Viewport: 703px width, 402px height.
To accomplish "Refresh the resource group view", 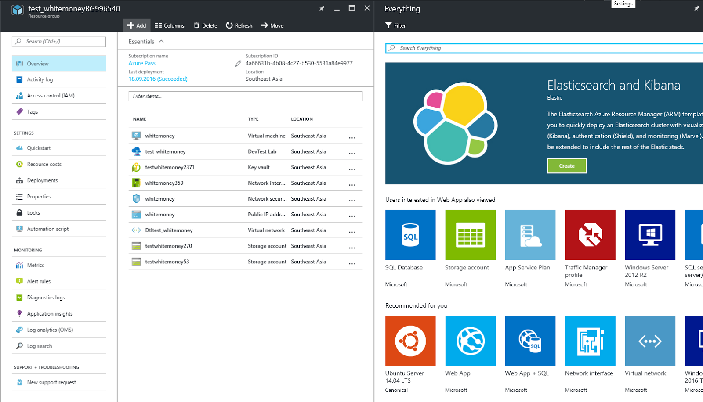I will click(x=239, y=25).
